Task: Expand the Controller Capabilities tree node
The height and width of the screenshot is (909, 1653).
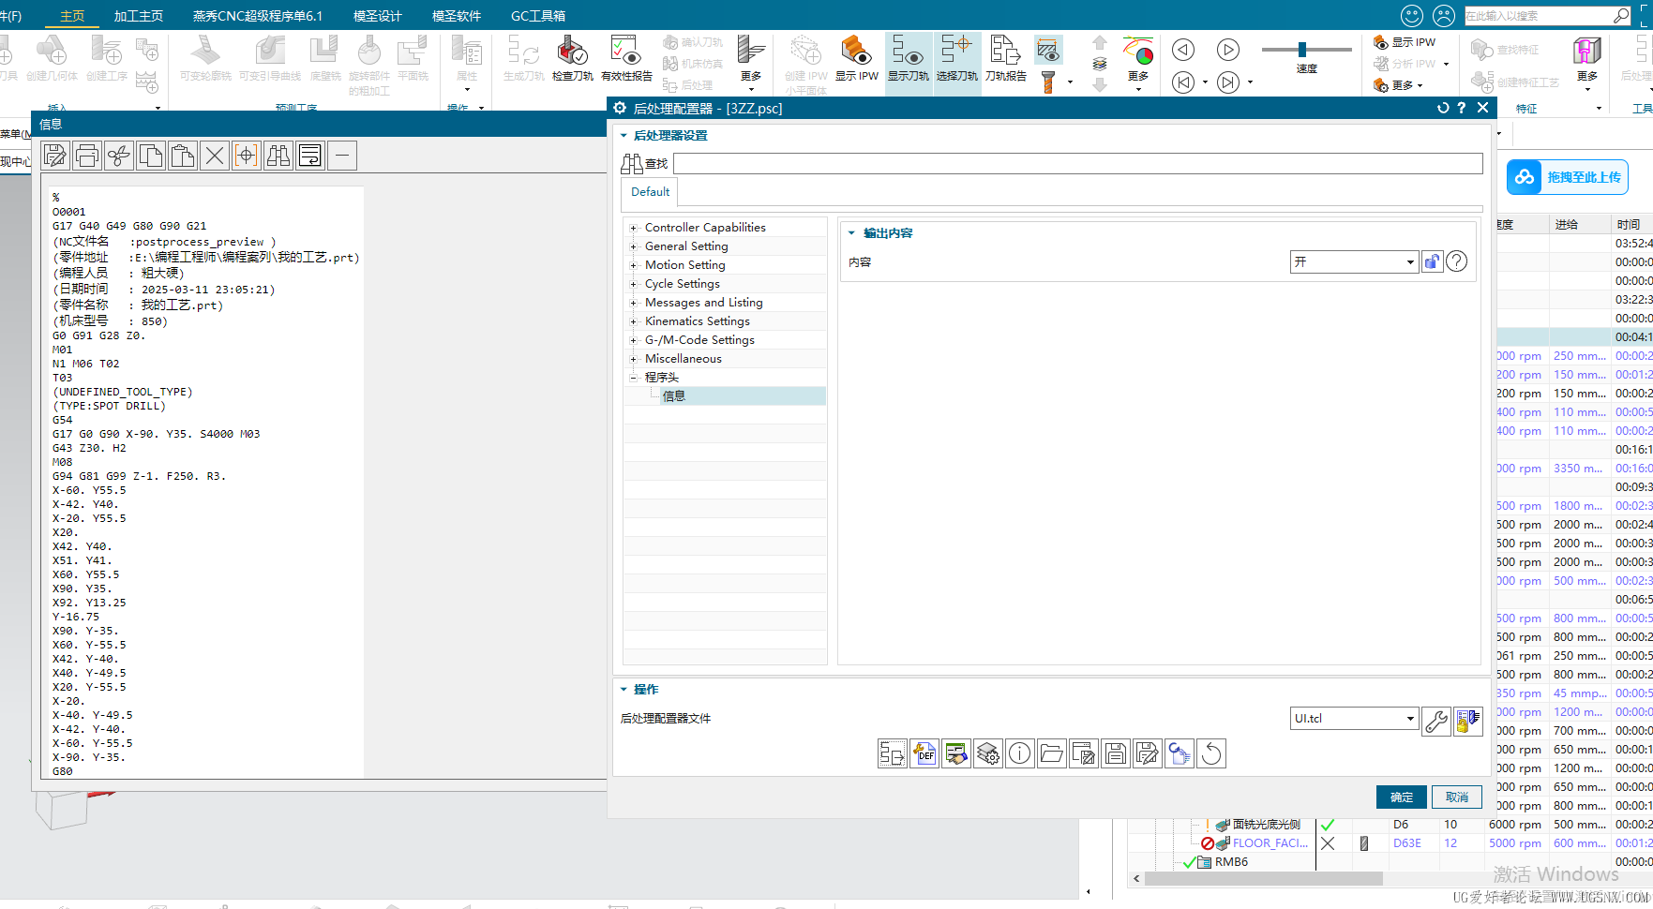Action: pos(634,228)
